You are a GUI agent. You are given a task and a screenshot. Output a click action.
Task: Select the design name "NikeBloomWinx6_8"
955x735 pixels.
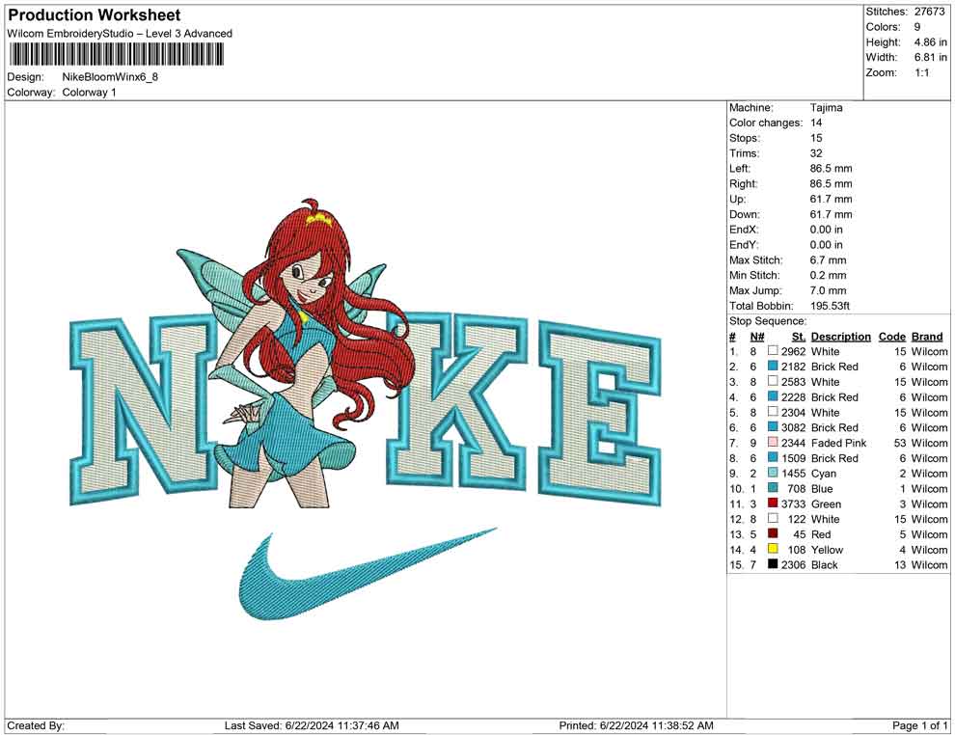pos(110,77)
